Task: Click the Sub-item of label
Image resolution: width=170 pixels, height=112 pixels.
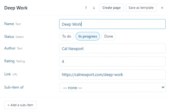Action: [14, 87]
